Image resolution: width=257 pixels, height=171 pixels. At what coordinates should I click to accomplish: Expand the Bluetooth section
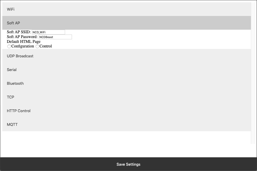[127, 83]
